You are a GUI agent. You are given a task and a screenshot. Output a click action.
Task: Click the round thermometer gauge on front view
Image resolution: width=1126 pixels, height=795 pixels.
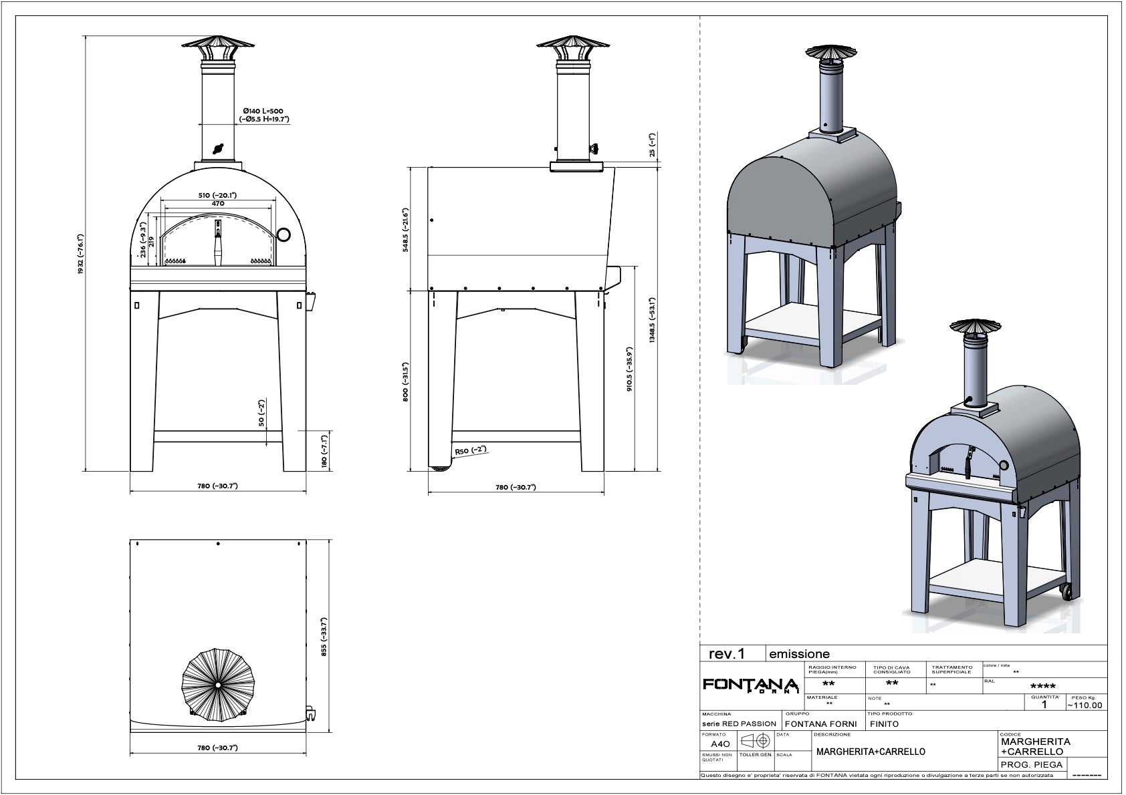pyautogui.click(x=283, y=234)
